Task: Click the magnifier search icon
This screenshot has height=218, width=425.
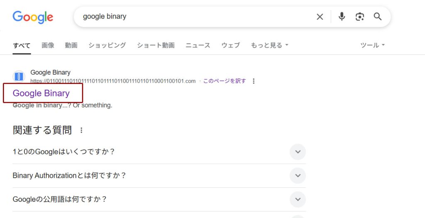Action: pyautogui.click(x=378, y=17)
